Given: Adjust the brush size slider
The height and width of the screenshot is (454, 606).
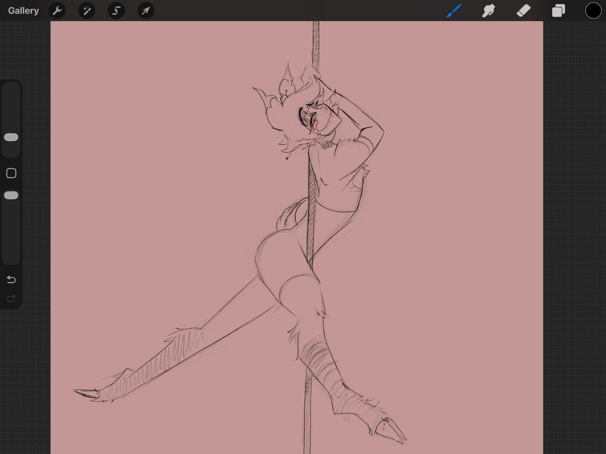Looking at the screenshot, I should click(11, 137).
